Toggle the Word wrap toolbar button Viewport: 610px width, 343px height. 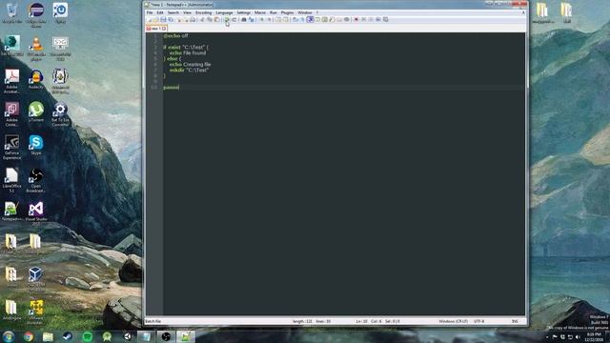[x=295, y=19]
